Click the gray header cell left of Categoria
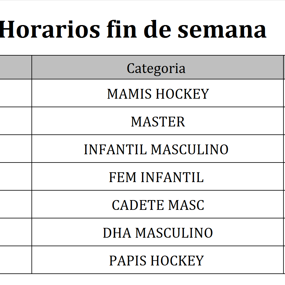285x285 pixels. tap(15, 68)
